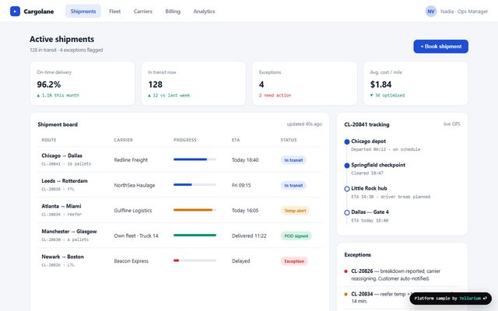
Task: Select the Atlanta → Miami route row
Action: (x=180, y=210)
